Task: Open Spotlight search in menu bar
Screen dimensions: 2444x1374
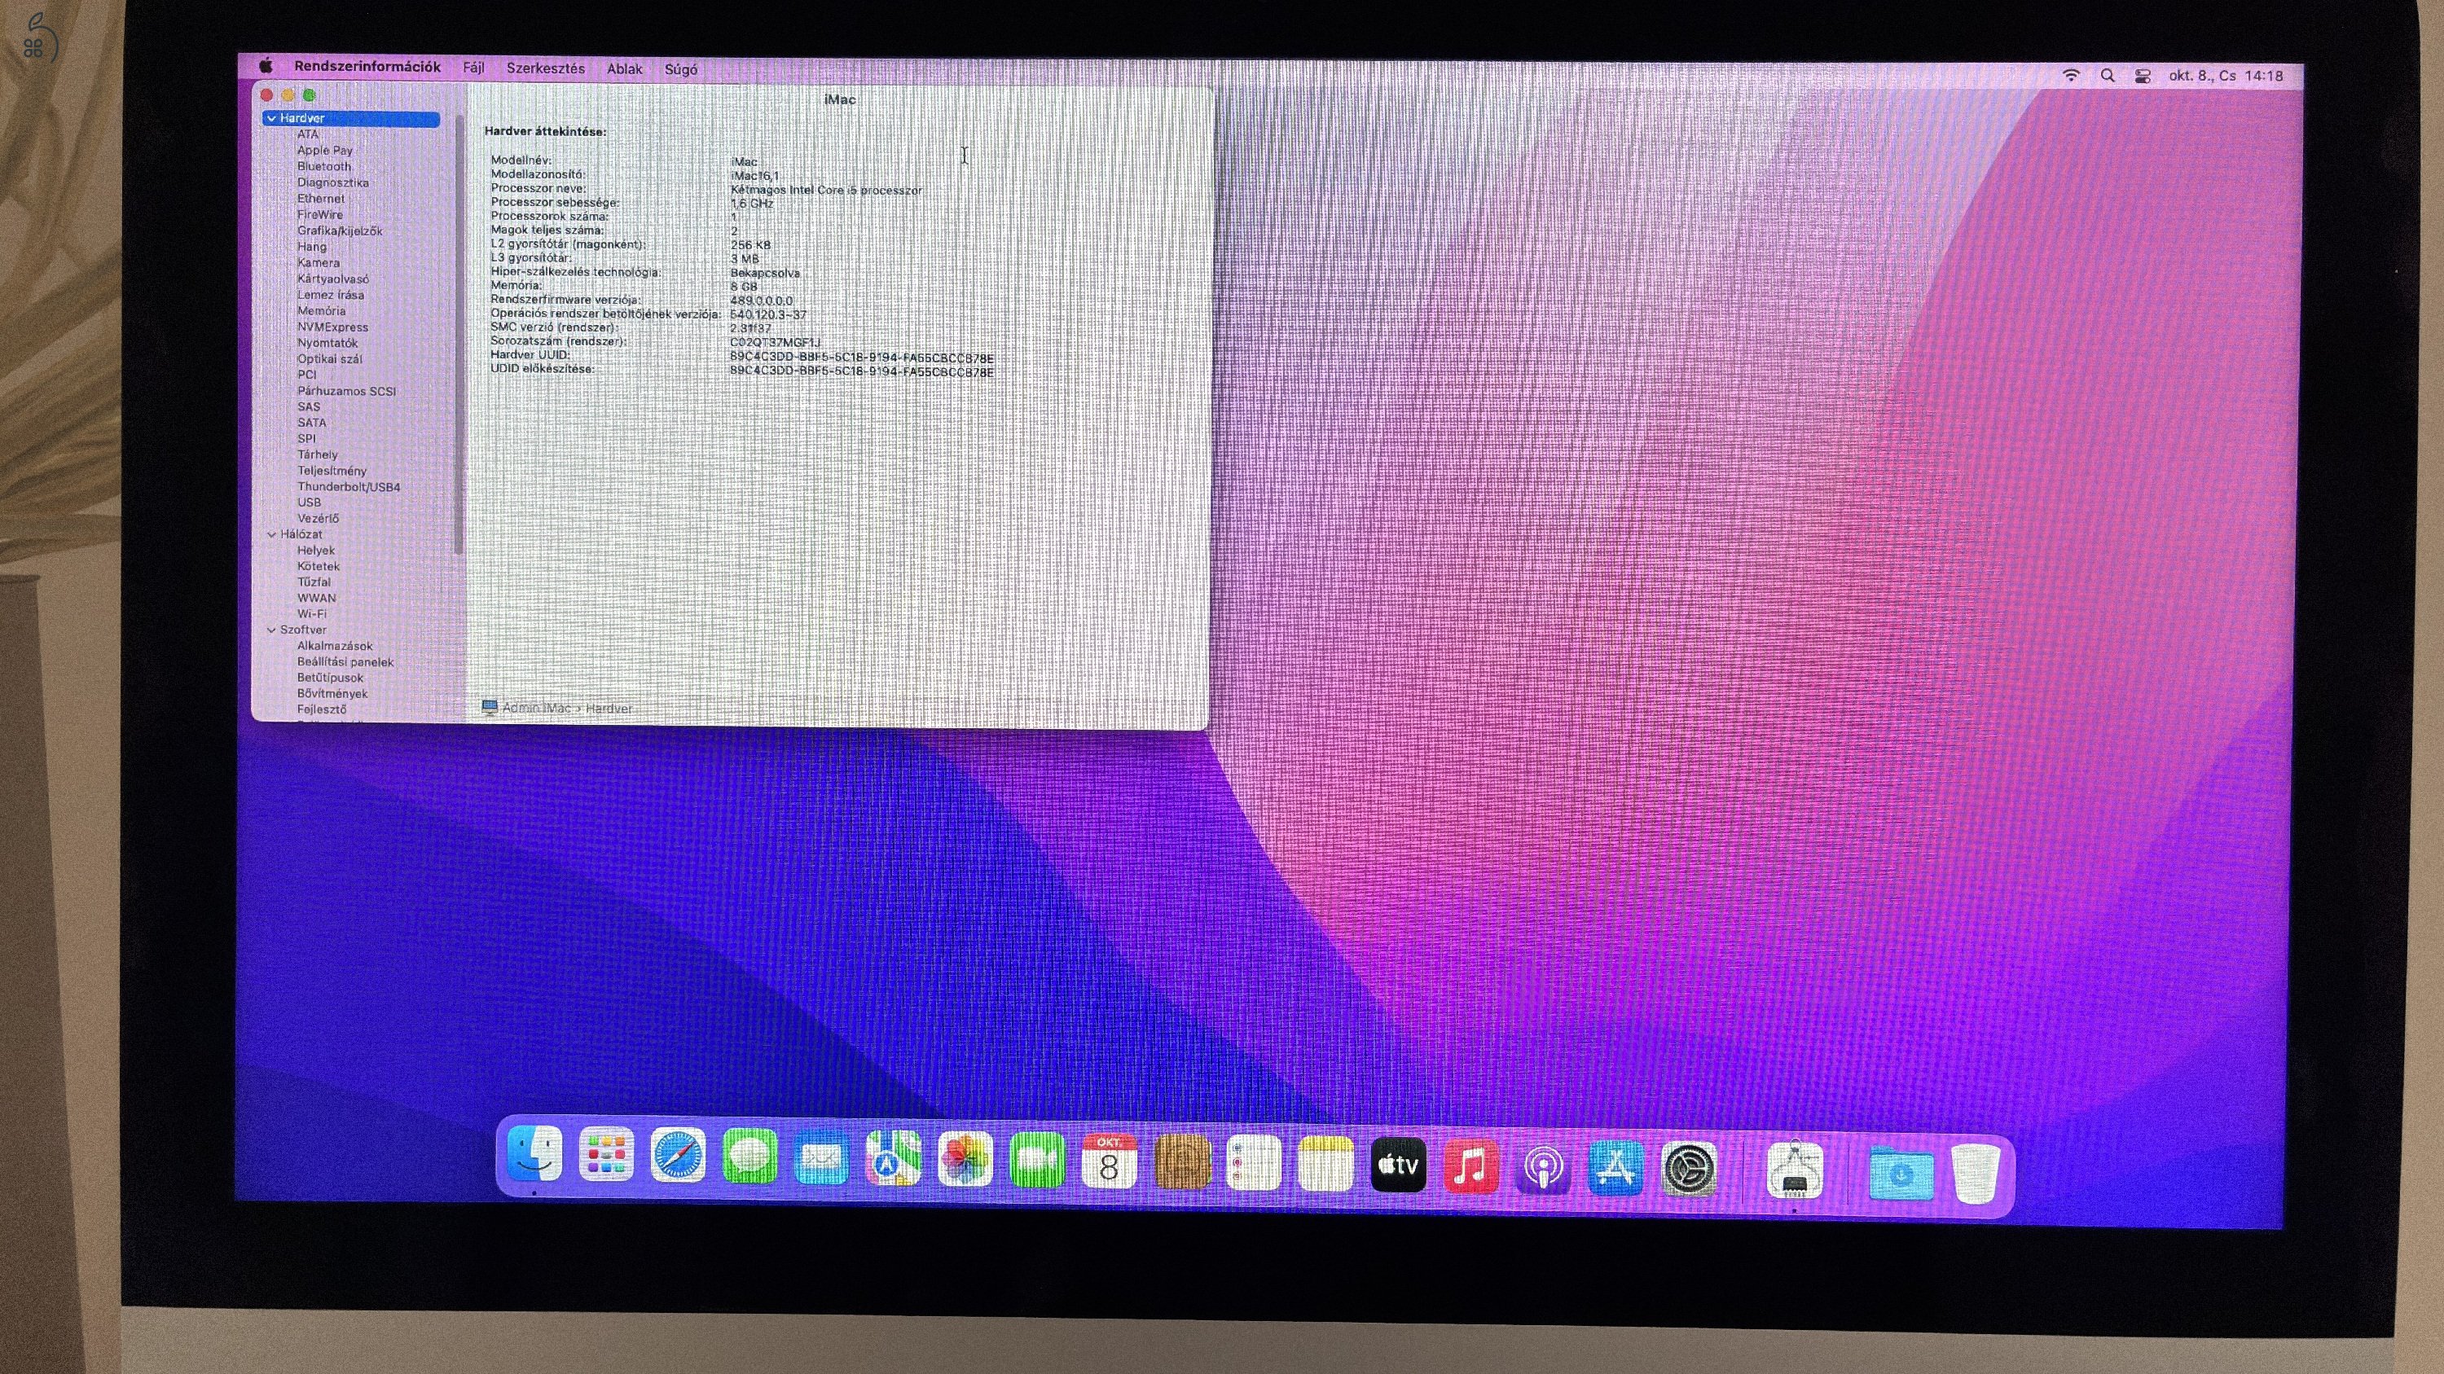Action: 2108,76
